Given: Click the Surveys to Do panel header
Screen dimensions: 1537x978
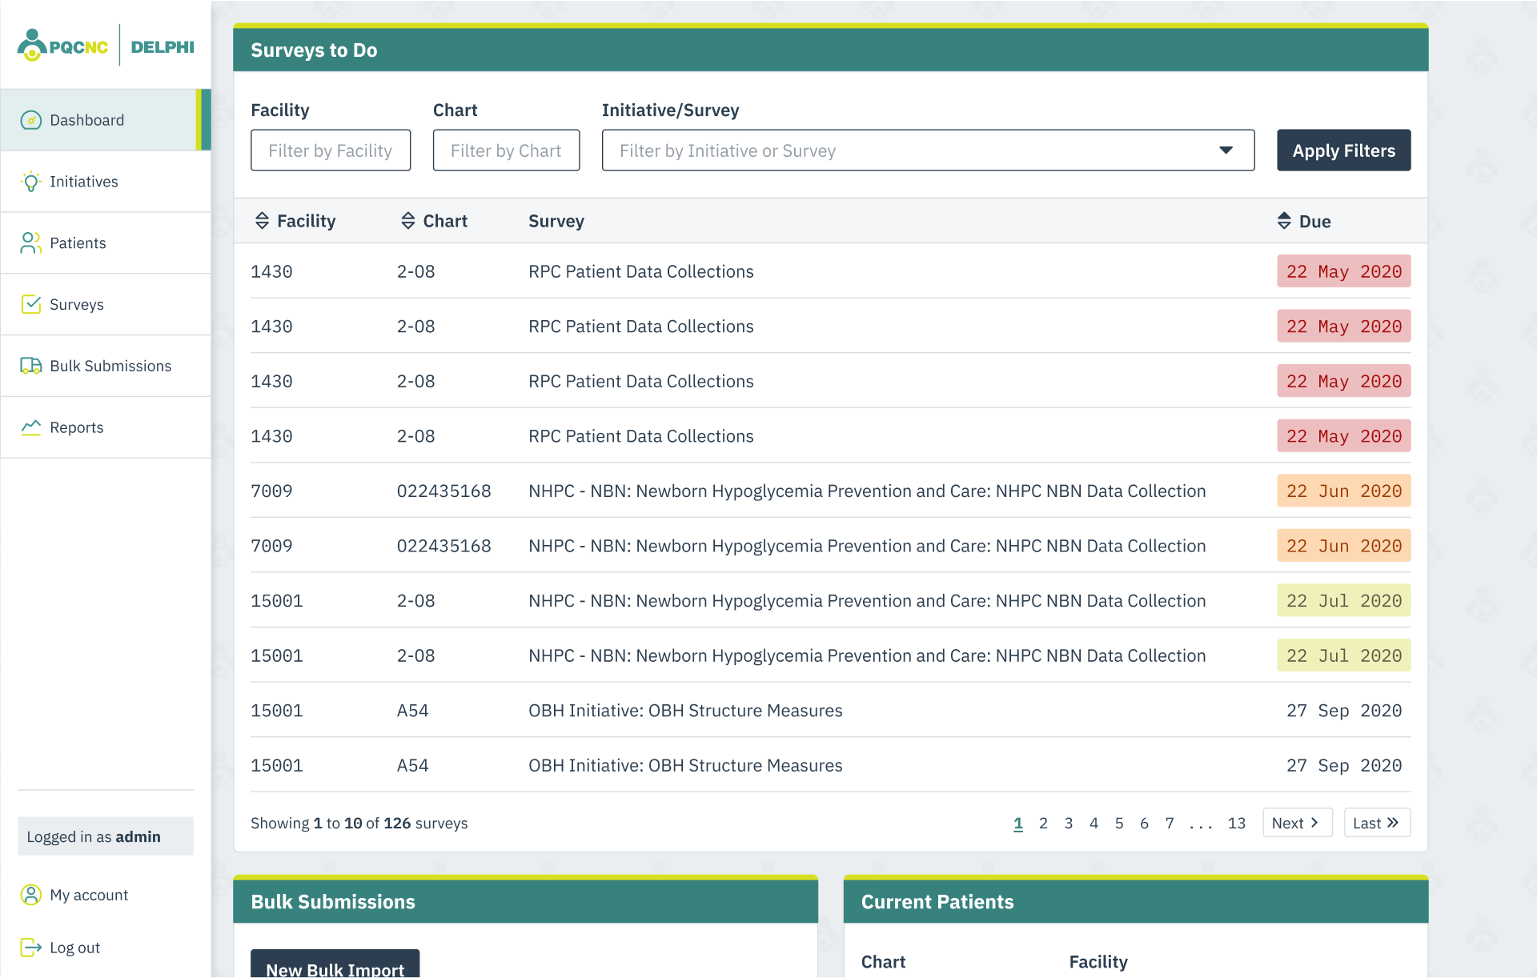Looking at the screenshot, I should 830,50.
